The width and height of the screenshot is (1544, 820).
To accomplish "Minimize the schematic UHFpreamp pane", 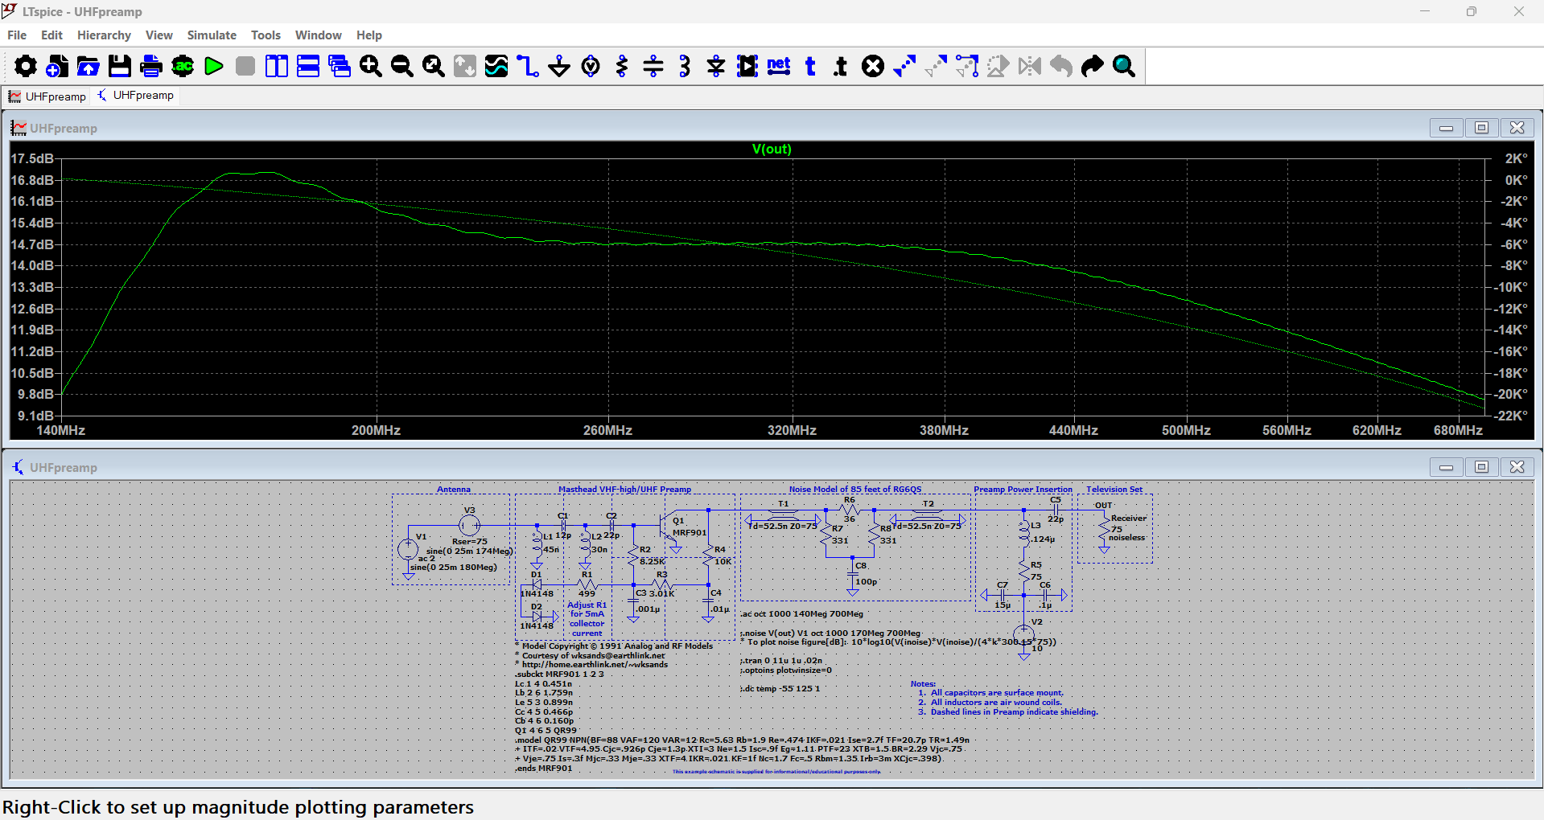I will point(1446,467).
